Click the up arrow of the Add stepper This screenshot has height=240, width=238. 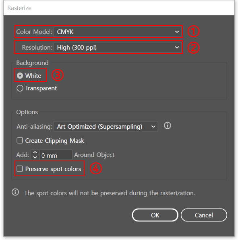[x=35, y=152]
